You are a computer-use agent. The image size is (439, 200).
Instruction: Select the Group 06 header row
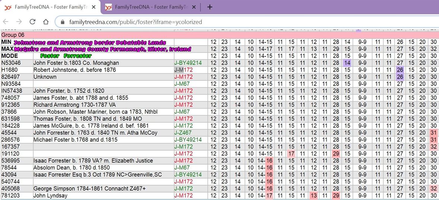pyautogui.click(x=219, y=35)
